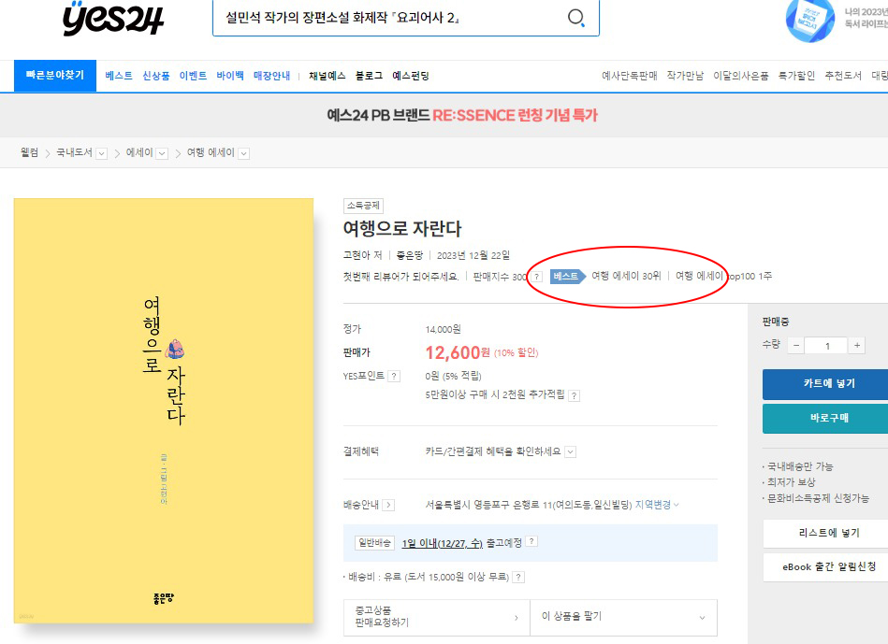Open 이벤트 menu item
This screenshot has height=644, width=888.
[x=193, y=76]
